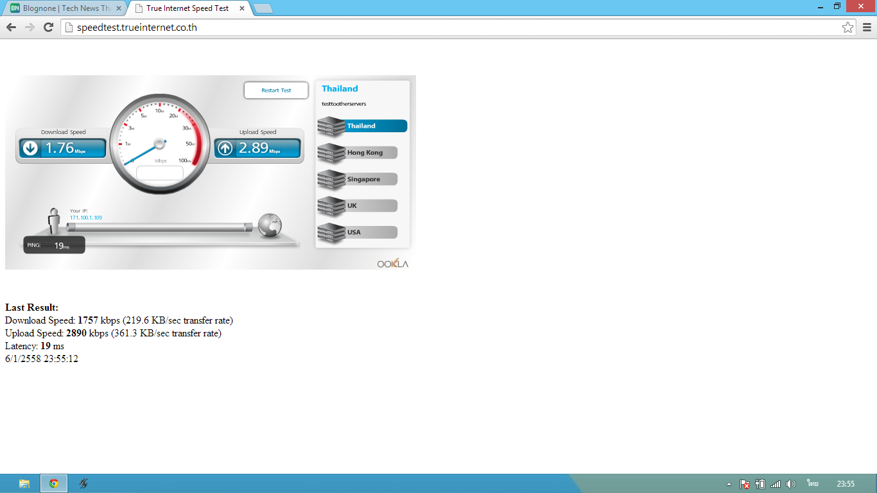
Task: Click the download arrow icon
Action: click(x=30, y=148)
